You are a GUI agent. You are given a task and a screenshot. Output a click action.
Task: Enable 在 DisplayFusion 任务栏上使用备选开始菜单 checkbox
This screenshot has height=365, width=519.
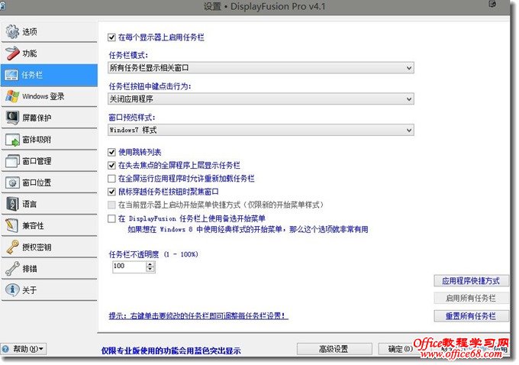pyautogui.click(x=111, y=218)
